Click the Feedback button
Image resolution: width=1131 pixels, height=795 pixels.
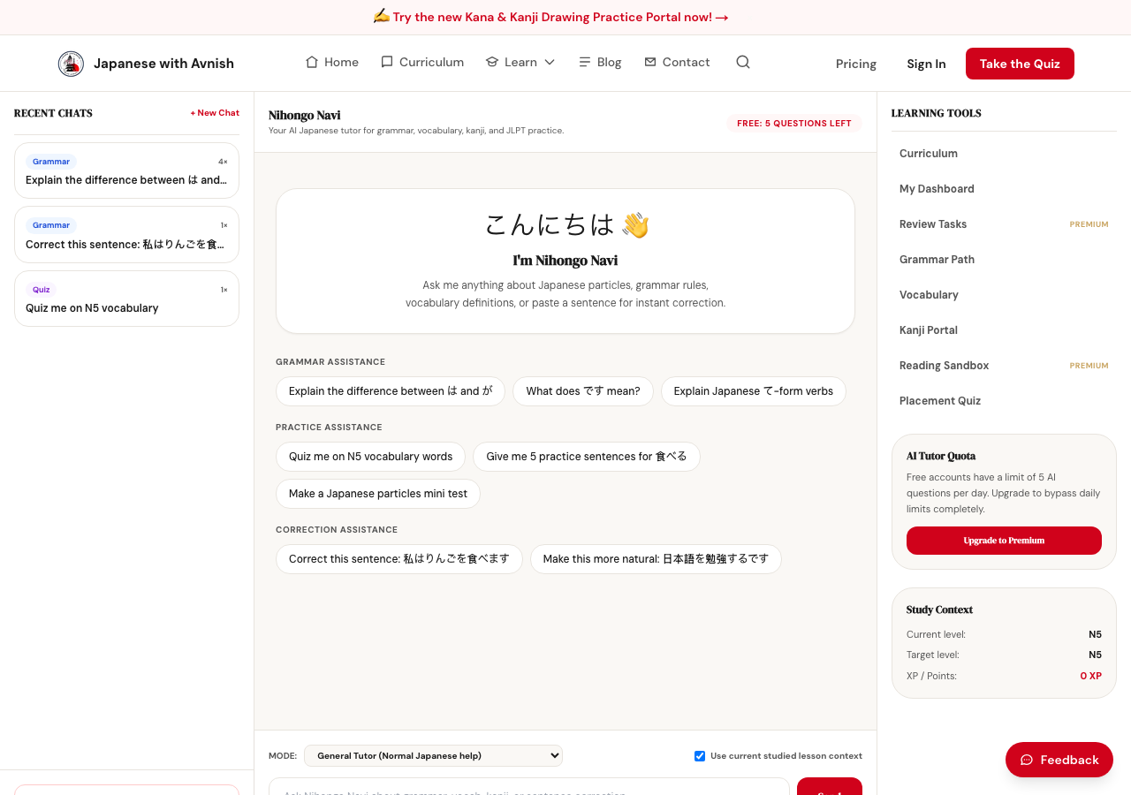point(1059,760)
